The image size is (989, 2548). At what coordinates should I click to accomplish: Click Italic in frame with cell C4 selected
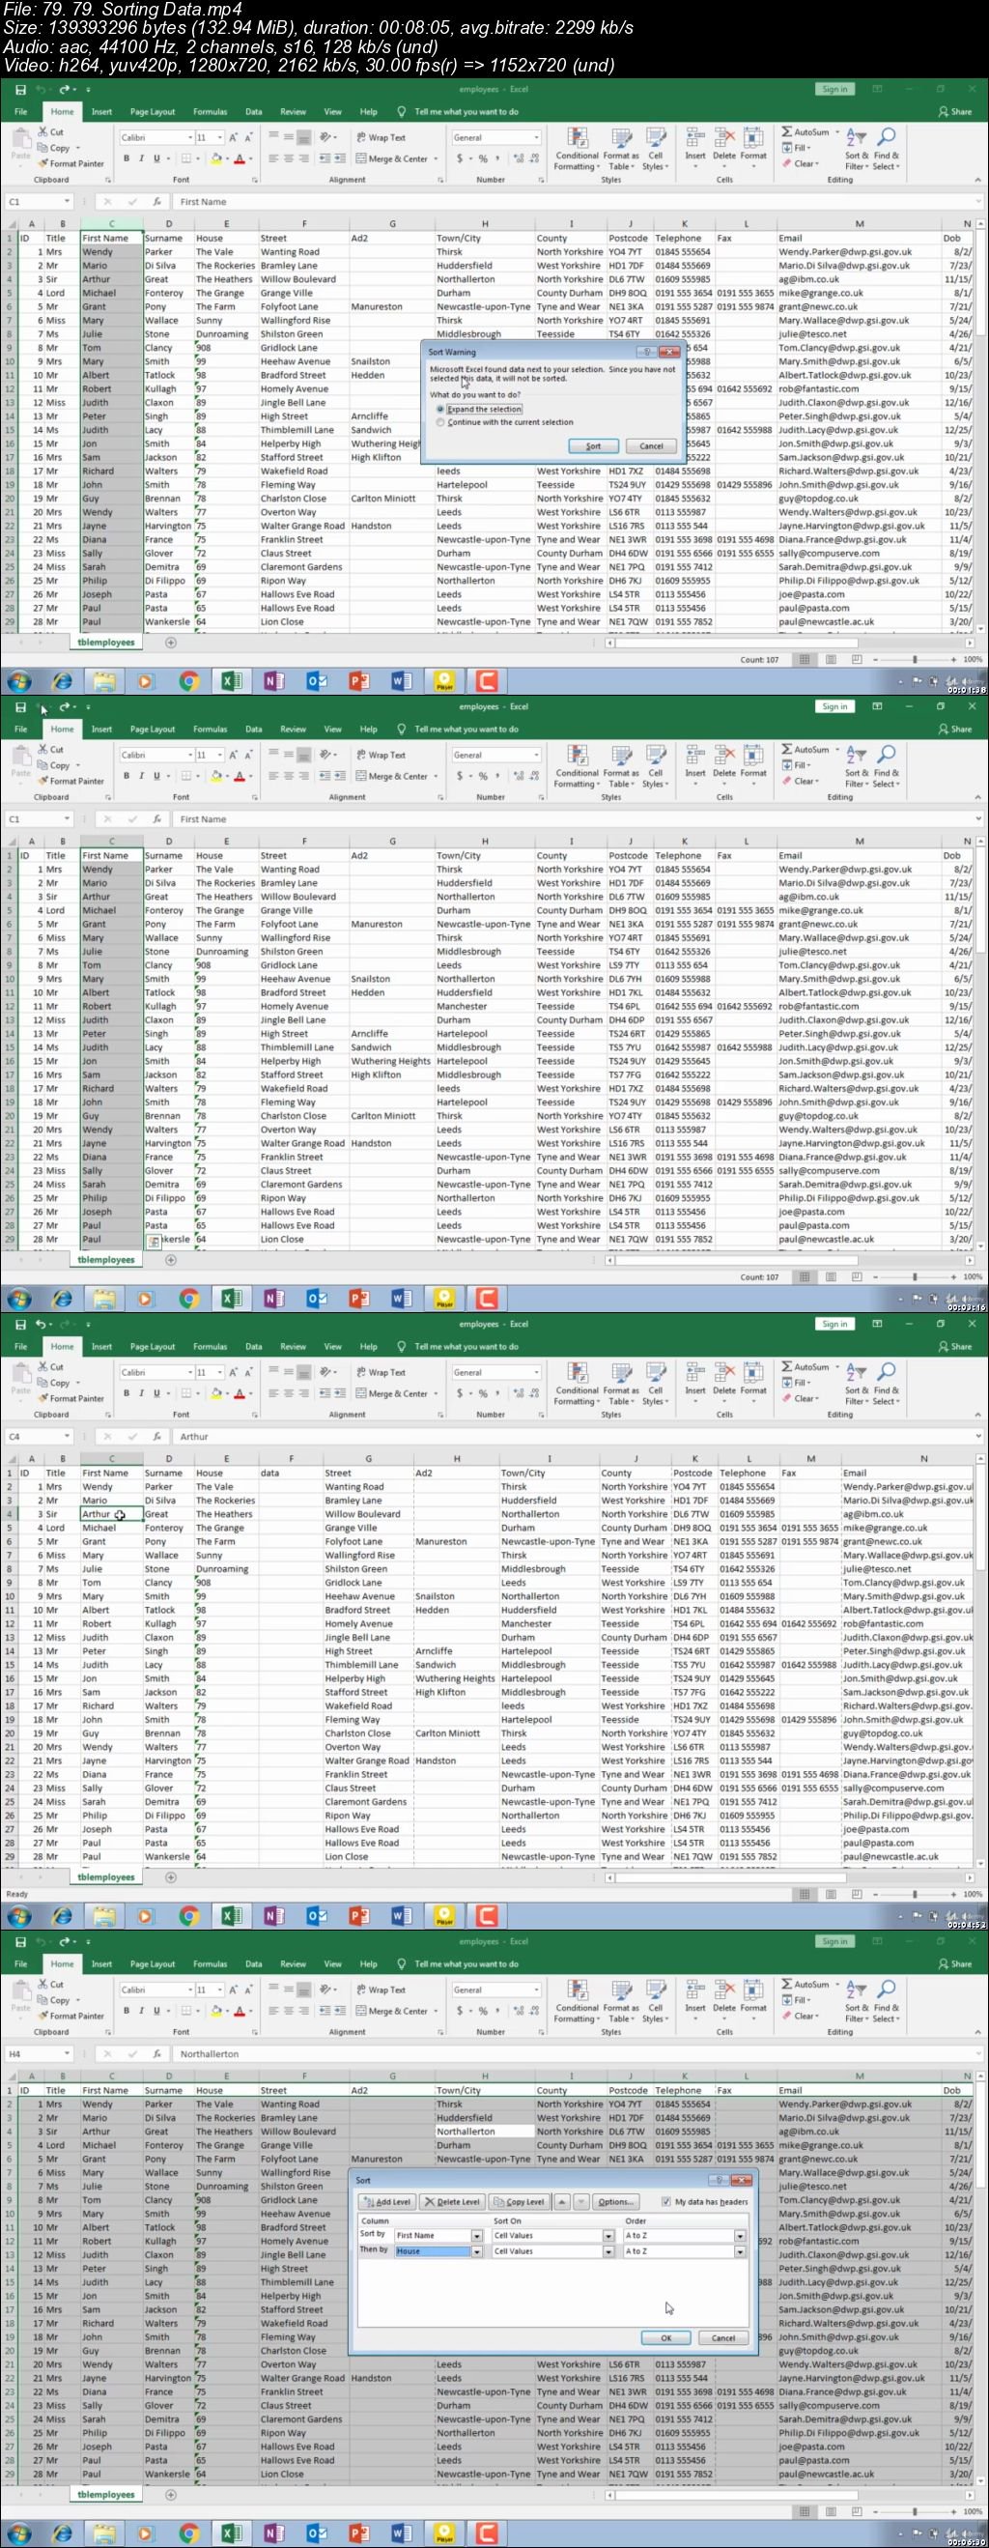click(140, 1393)
